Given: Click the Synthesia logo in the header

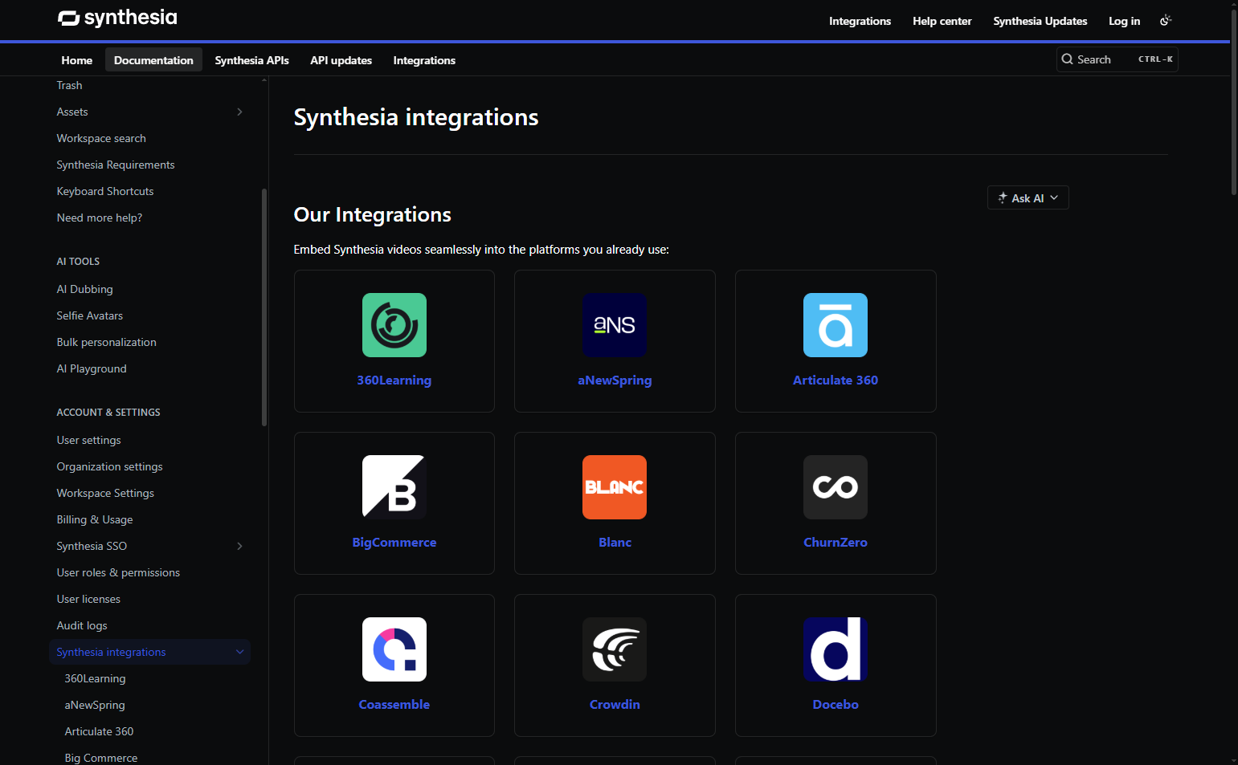Looking at the screenshot, I should 116,18.
